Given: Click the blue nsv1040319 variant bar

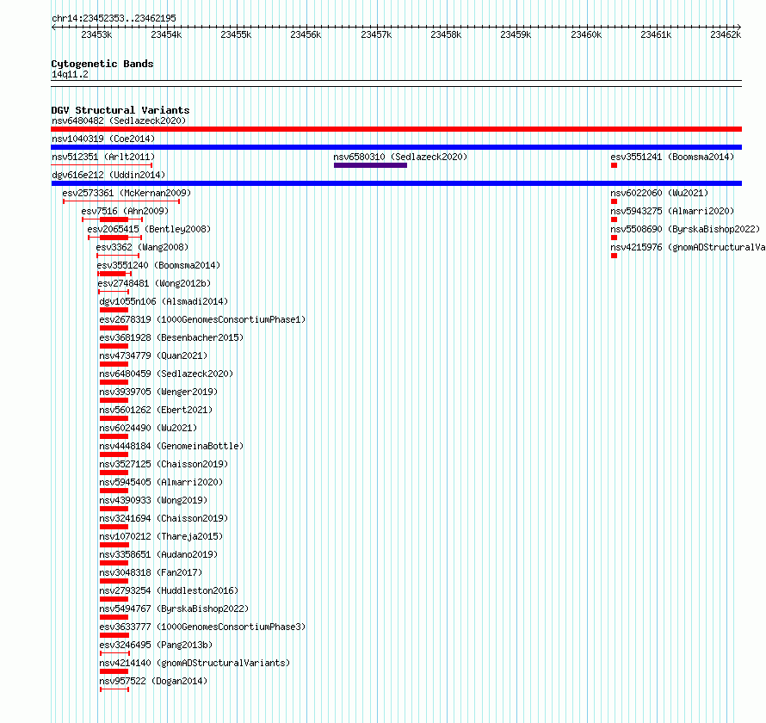Looking at the screenshot, I should click(396, 147).
